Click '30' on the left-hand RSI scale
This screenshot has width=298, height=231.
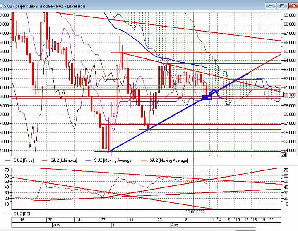7,193
